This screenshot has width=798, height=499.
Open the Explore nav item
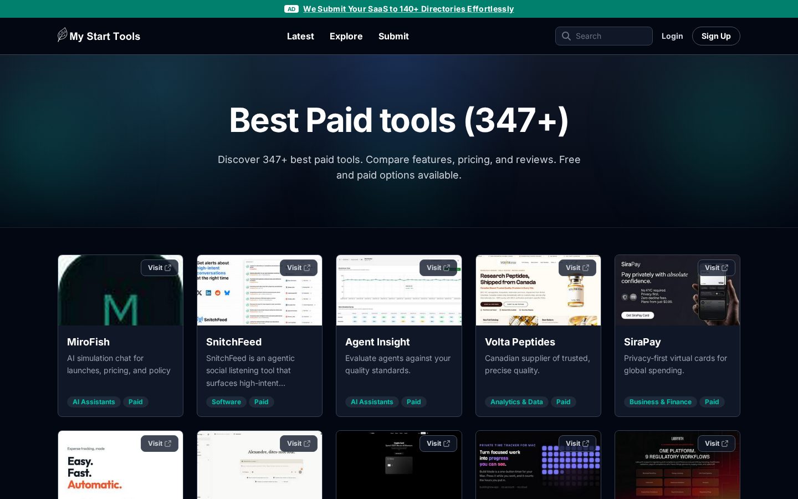pyautogui.click(x=346, y=36)
